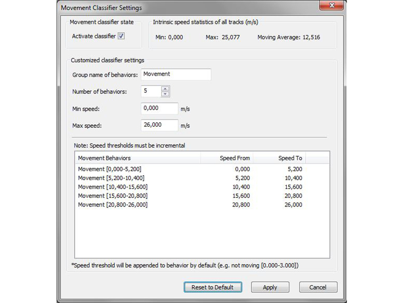Click the Min speed input field
404x303 pixels.
click(x=159, y=108)
